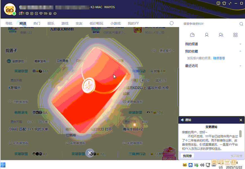
Task: Open the single person contacts icon
Action: click(x=207, y=35)
